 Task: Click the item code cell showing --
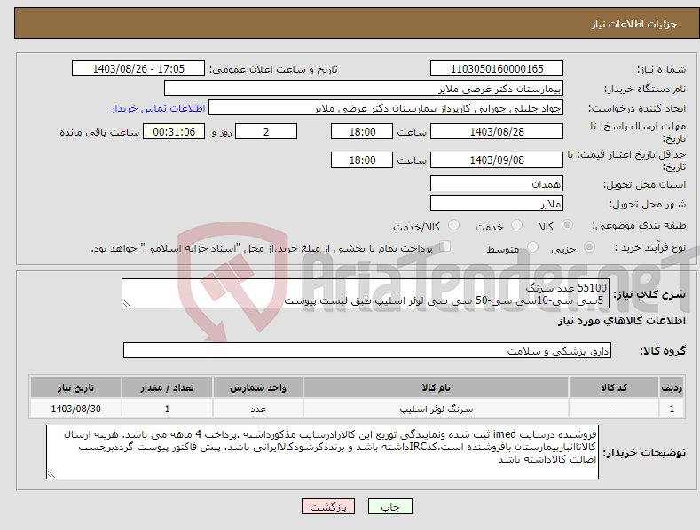[x=614, y=409]
